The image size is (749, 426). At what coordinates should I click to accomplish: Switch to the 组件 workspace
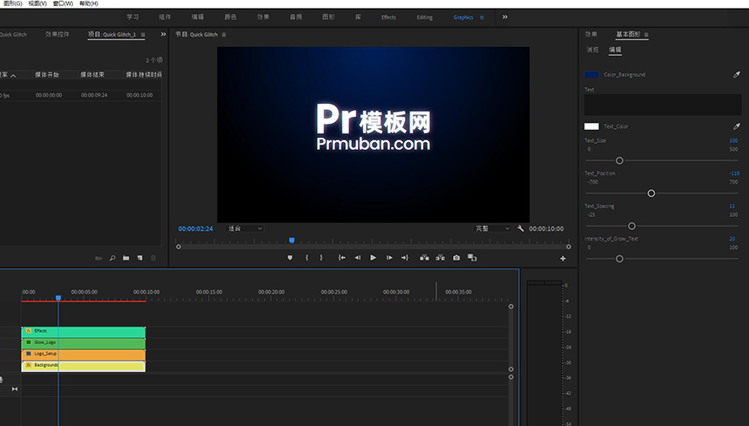tap(165, 17)
